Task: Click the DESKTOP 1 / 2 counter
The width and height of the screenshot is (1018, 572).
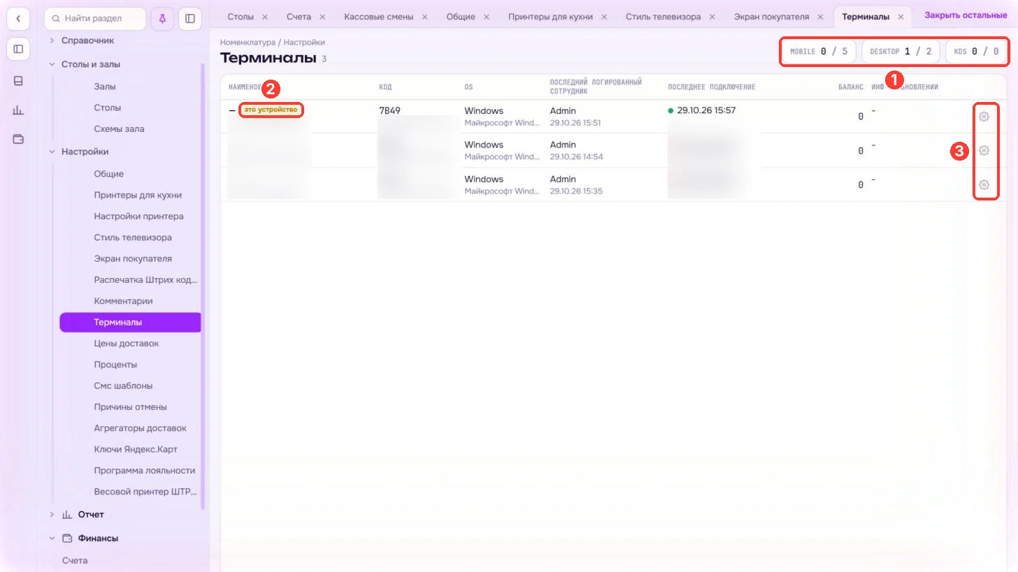Action: (901, 52)
